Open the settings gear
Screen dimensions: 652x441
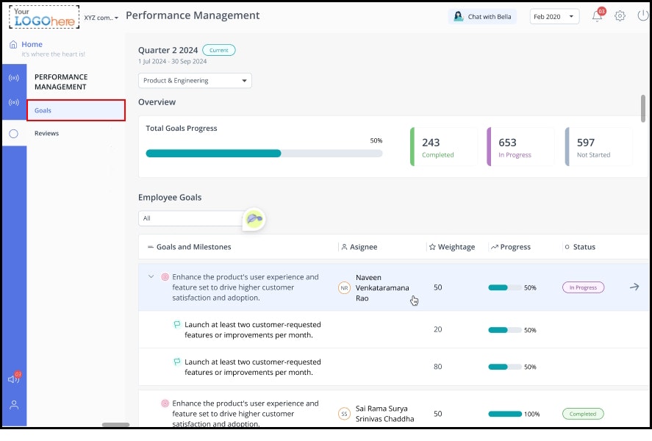(x=620, y=15)
